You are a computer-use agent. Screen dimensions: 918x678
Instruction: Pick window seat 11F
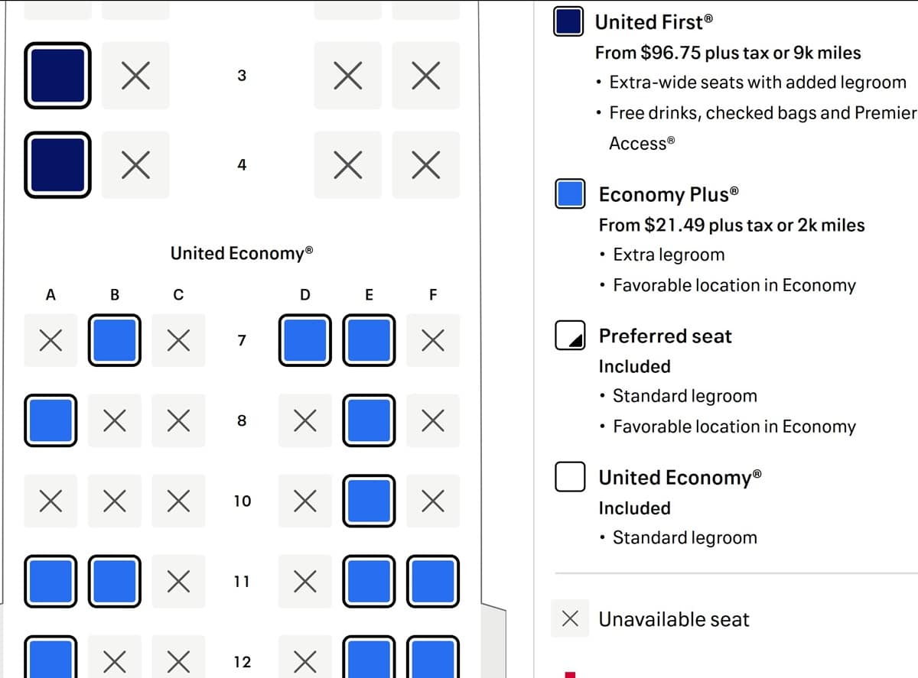tap(433, 581)
